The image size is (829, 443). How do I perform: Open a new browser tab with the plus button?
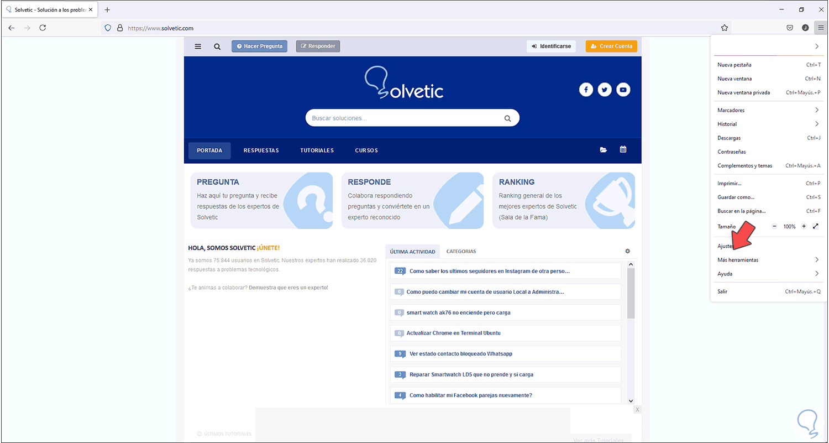107,10
